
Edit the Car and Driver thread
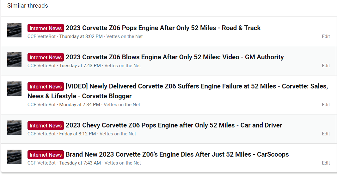pyautogui.click(x=326, y=134)
